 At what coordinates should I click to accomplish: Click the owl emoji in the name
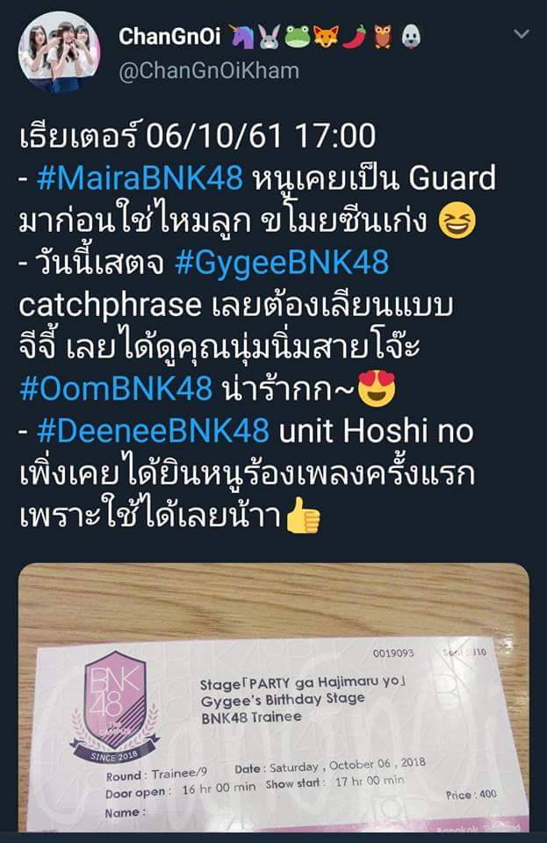[383, 37]
